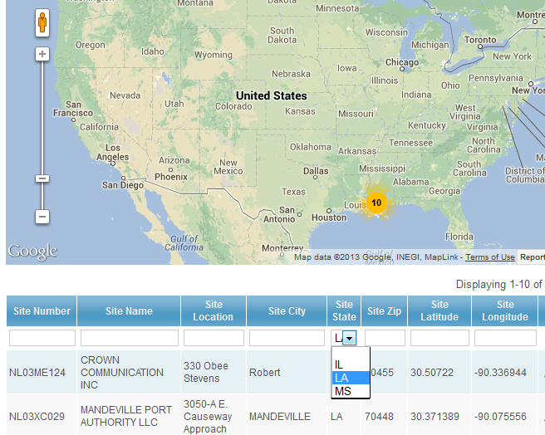The height and width of the screenshot is (435, 545).
Task: Click the orange cluster marker labeled 10
Action: [x=376, y=203]
